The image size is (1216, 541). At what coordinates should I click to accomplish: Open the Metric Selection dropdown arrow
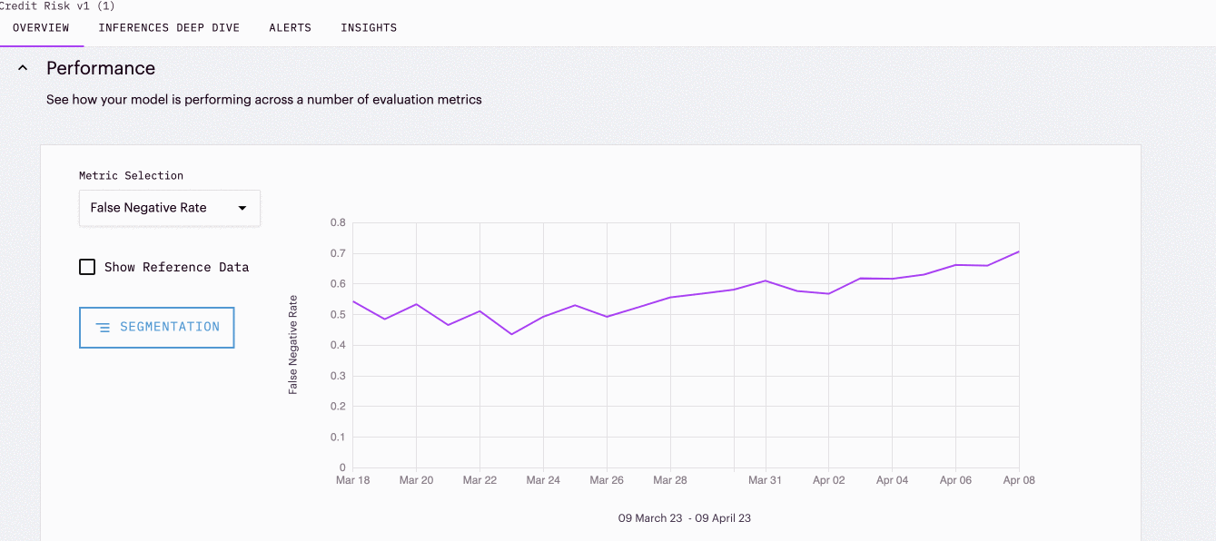point(242,208)
